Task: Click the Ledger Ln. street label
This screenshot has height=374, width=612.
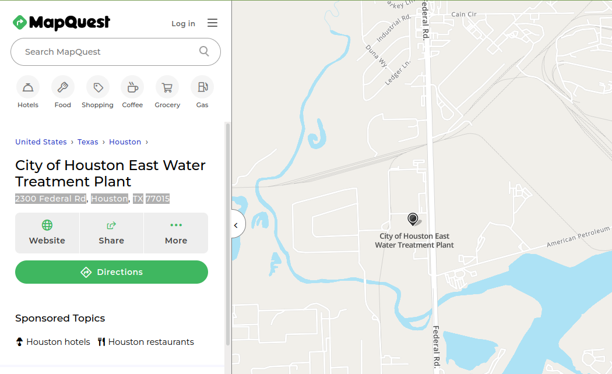Action: [398, 73]
